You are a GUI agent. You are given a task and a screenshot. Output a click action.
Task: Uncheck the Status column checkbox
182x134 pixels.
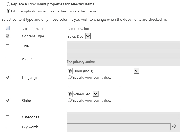point(7,101)
